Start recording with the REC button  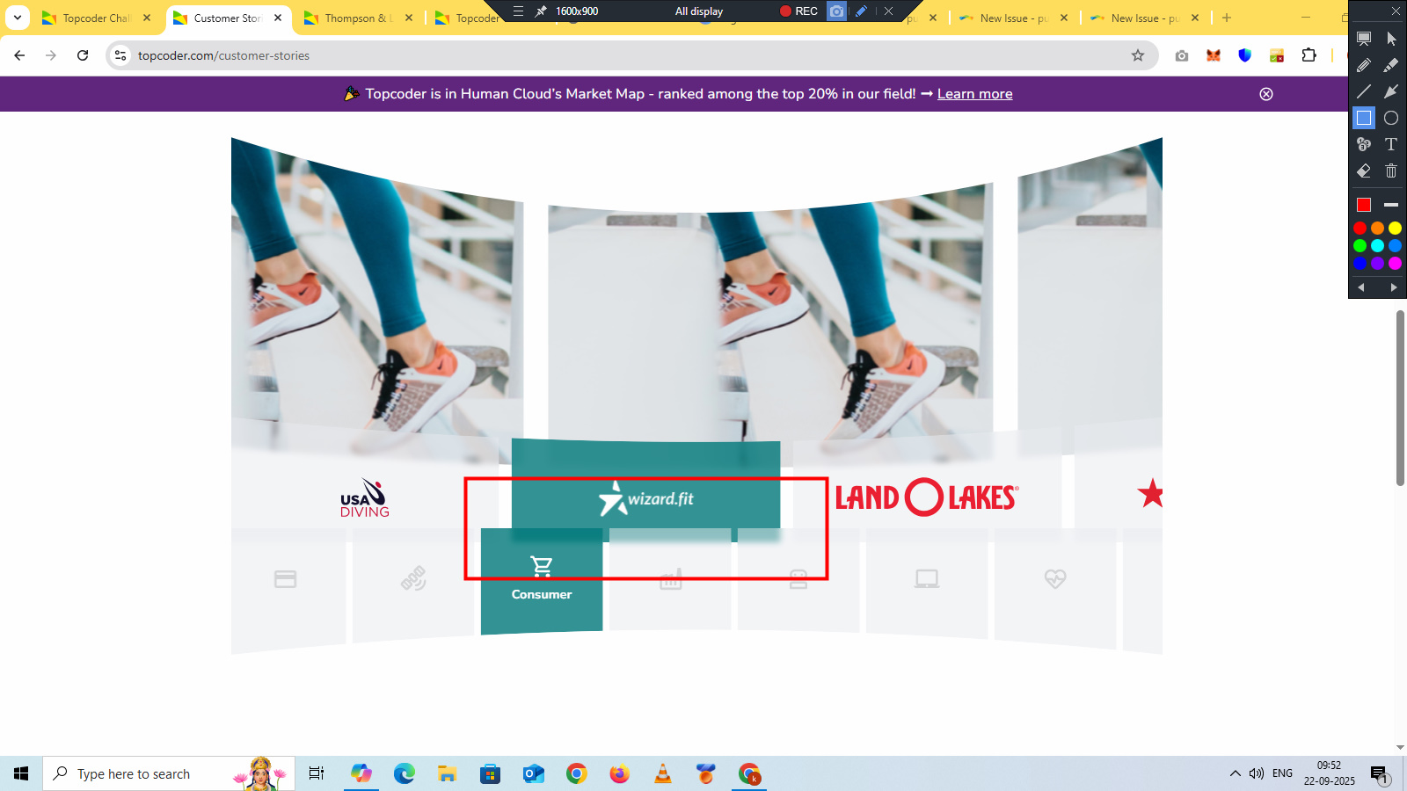pyautogui.click(x=798, y=11)
